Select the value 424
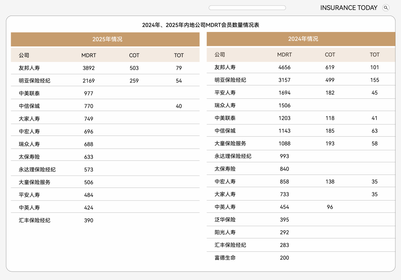401x280 pixels. point(89,208)
